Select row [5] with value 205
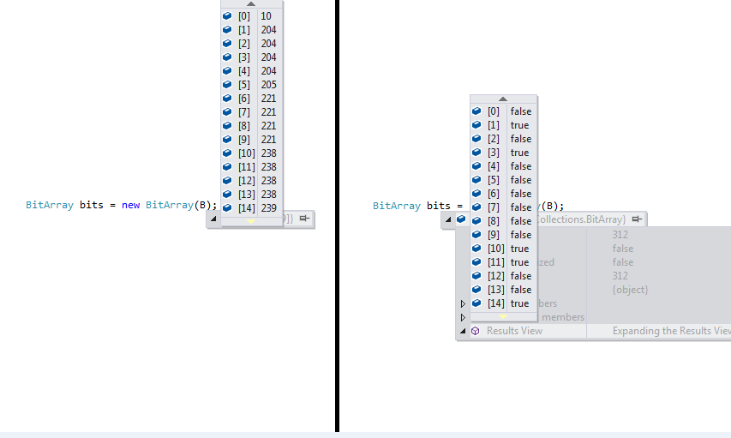Image resolution: width=731 pixels, height=438 pixels. 252,84
